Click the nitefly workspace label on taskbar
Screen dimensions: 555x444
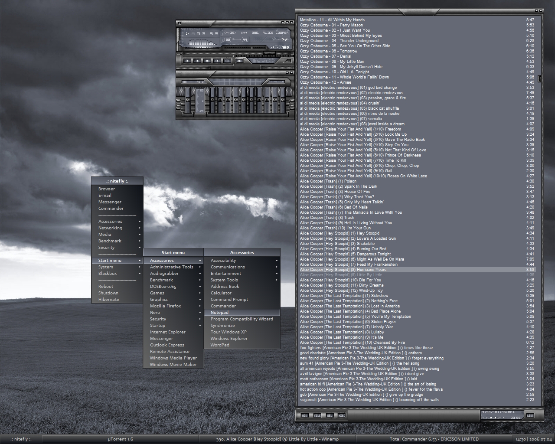pyautogui.click(x=21, y=439)
